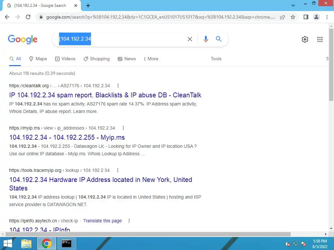Click network tray icon
334x250 pixels.
tap(296, 244)
